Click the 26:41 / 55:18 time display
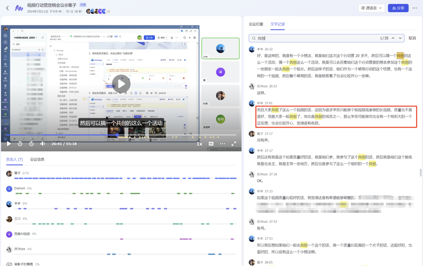The height and width of the screenshot is (266, 423). pos(64,144)
